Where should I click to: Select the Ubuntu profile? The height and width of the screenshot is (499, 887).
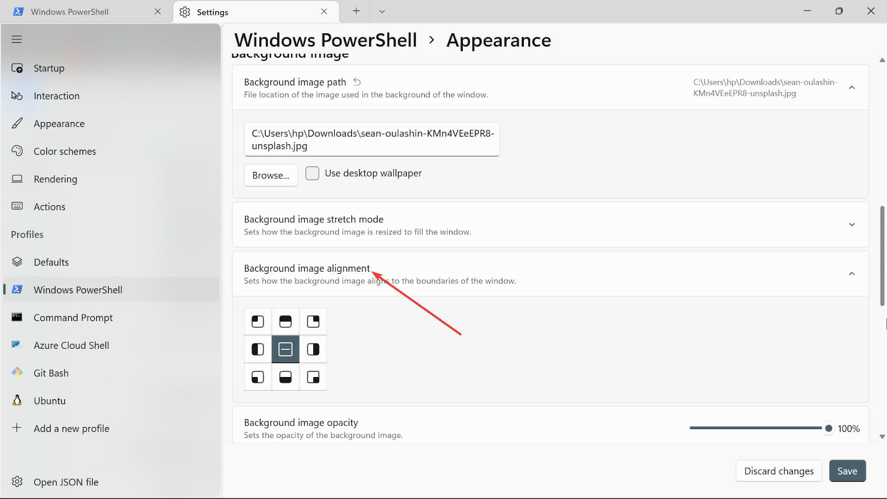coord(111,400)
